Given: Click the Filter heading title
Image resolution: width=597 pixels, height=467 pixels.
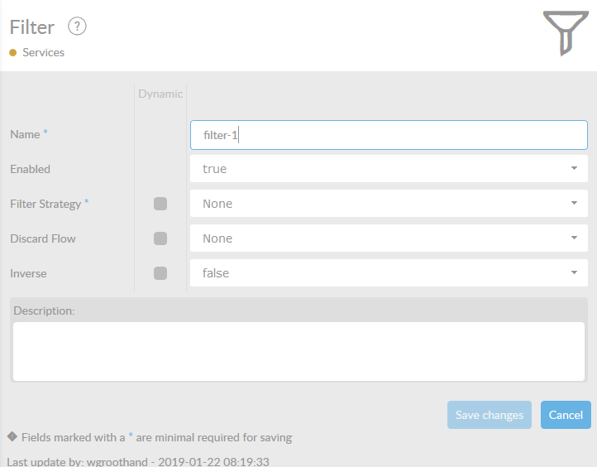Looking at the screenshot, I should (x=32, y=27).
